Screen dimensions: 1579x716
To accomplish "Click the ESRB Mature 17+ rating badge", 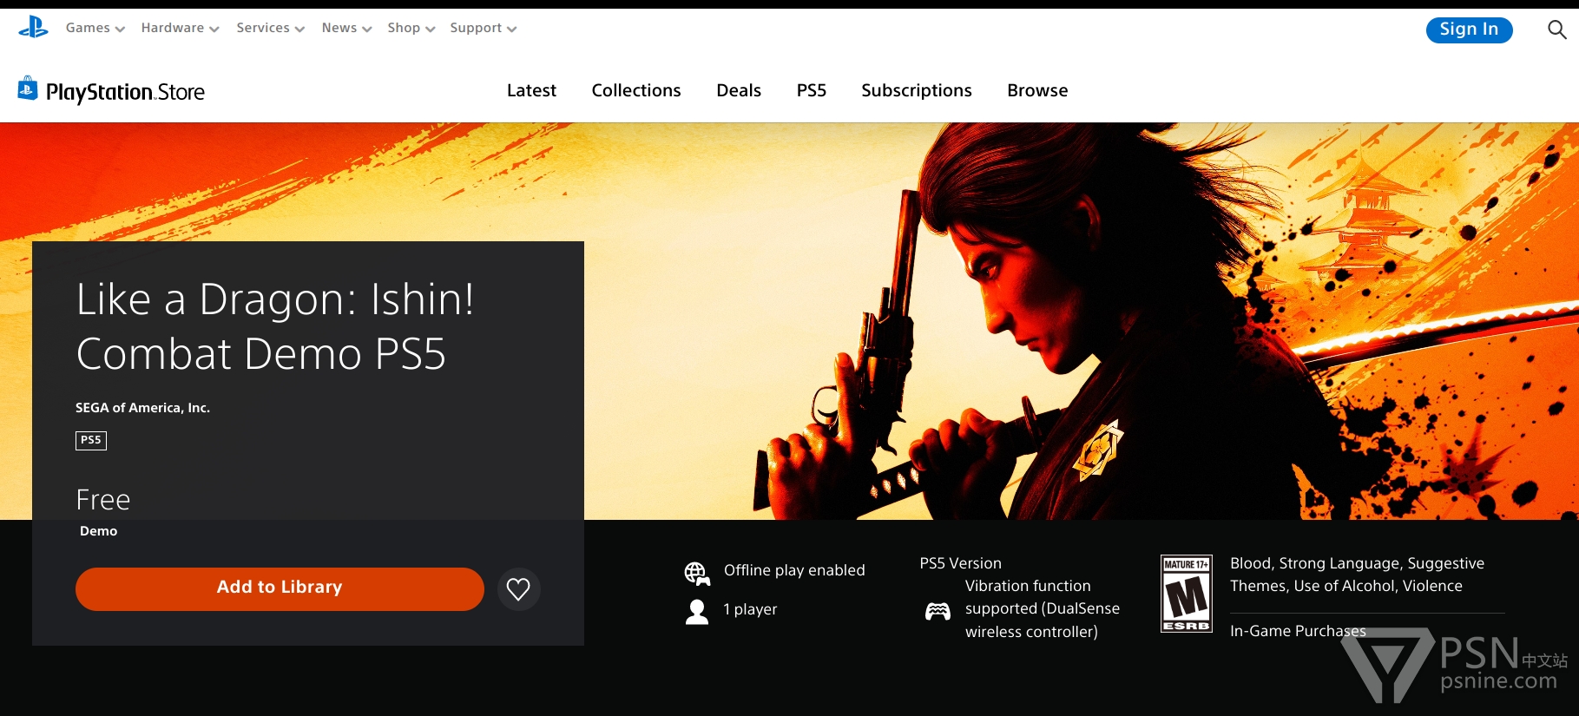I will click(x=1187, y=594).
